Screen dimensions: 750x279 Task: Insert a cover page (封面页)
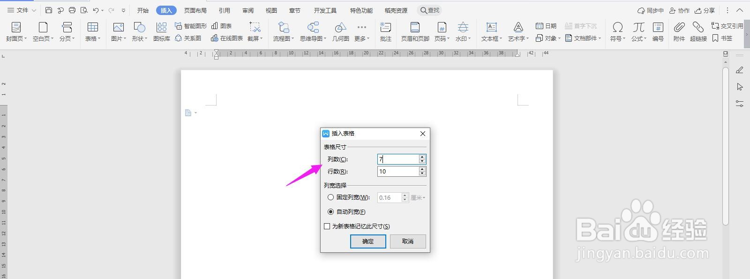pos(16,31)
